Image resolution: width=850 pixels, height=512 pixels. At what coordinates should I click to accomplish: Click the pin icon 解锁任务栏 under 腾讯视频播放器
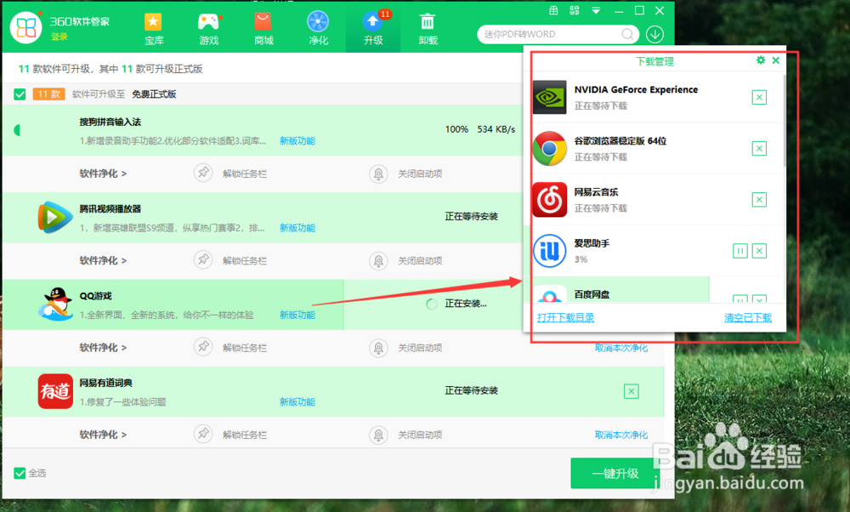[203, 259]
